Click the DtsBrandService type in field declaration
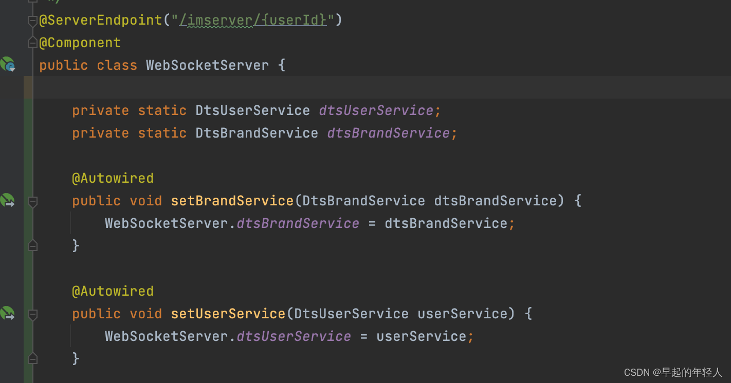 257,133
